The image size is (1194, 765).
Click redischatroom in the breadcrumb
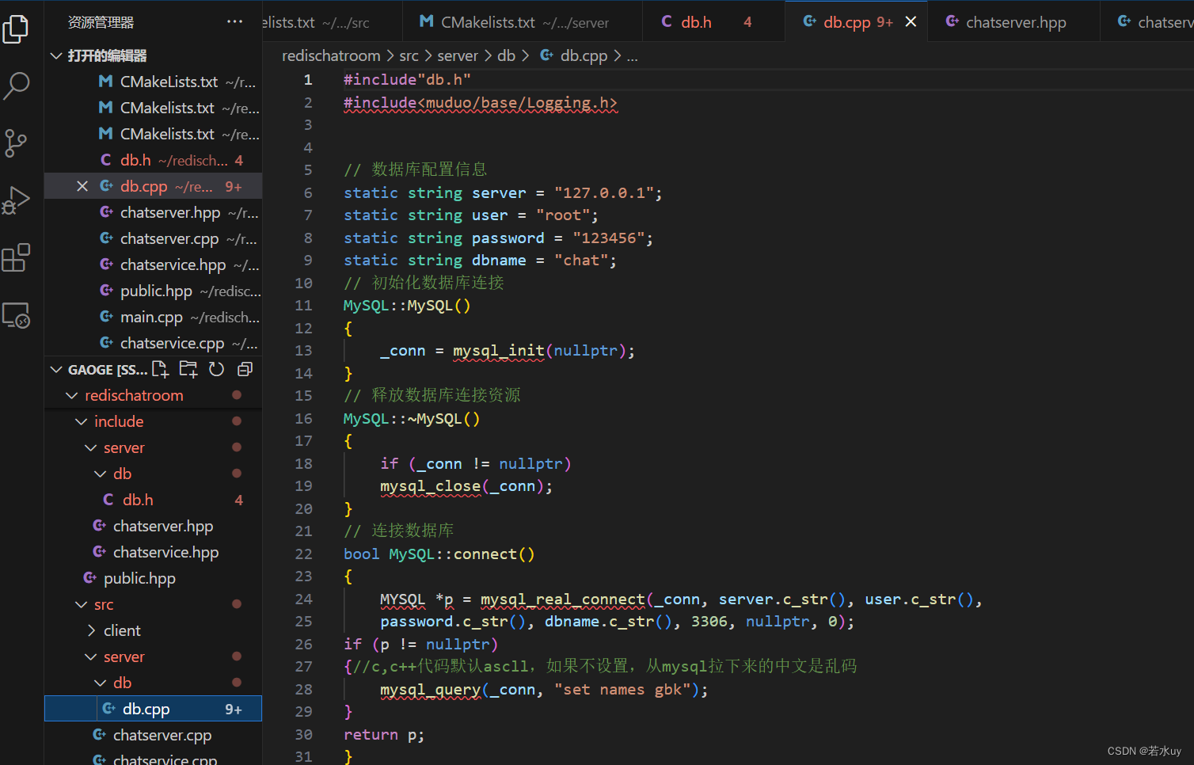click(331, 55)
